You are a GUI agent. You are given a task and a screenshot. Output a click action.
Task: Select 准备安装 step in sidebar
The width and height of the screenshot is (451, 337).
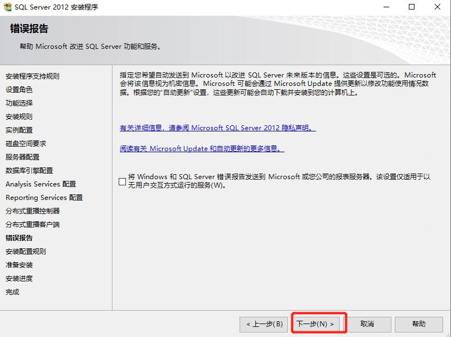[19, 265]
